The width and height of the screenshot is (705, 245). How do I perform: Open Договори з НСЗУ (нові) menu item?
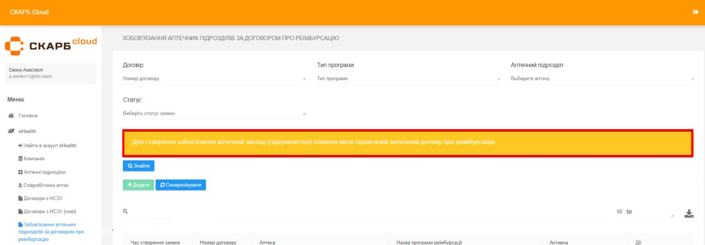50,211
